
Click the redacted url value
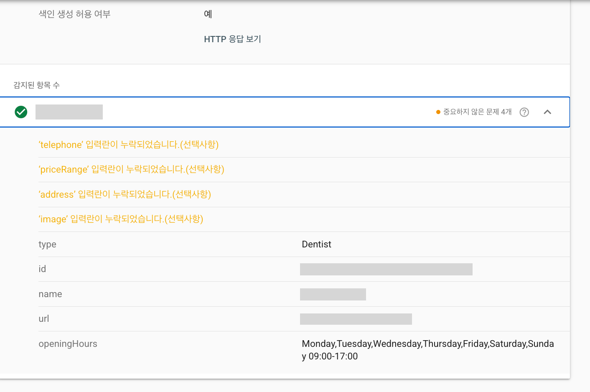[x=356, y=319]
